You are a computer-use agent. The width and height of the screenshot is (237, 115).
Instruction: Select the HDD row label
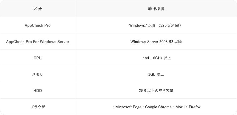pyautogui.click(x=38, y=91)
